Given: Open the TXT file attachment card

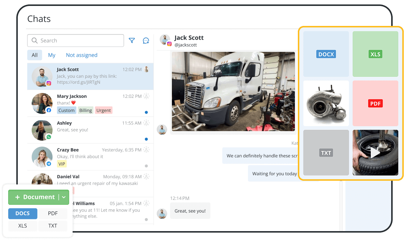Looking at the screenshot, I should [x=326, y=153].
